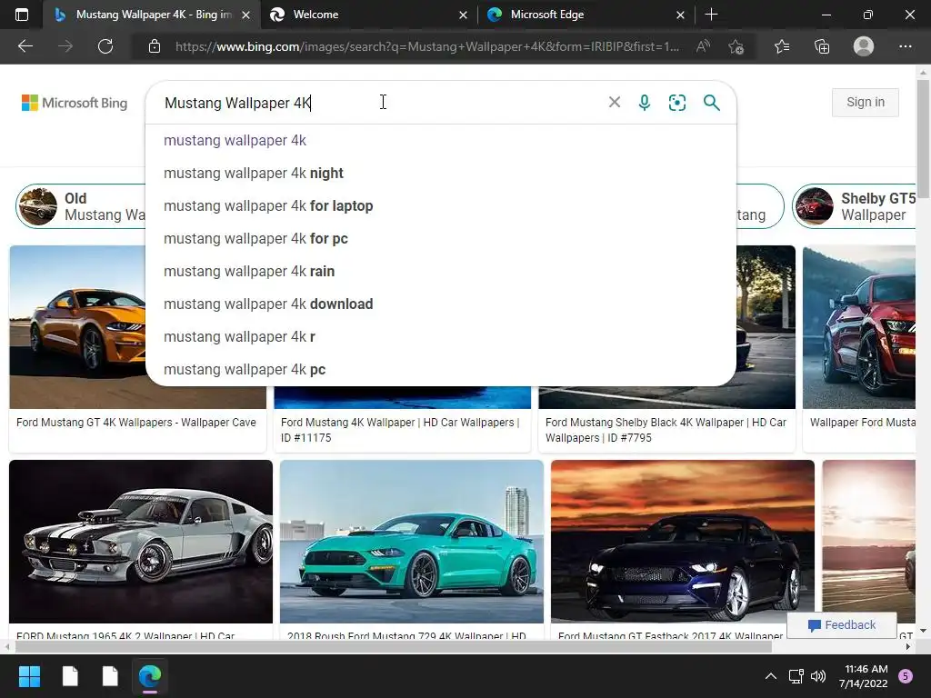Open second document icon in taskbar
Image resolution: width=931 pixels, height=698 pixels.
pos(110,676)
